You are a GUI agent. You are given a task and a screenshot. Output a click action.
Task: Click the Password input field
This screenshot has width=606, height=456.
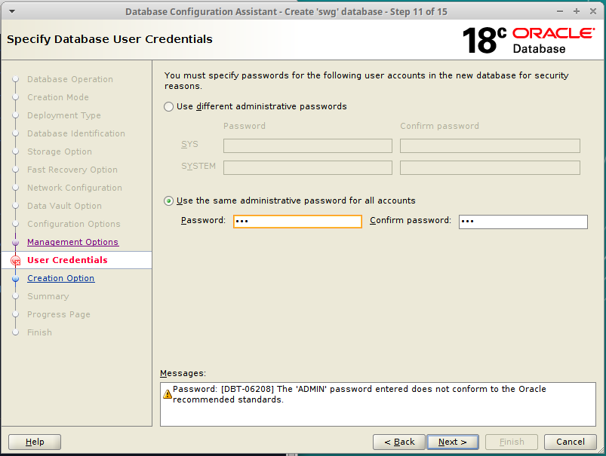pos(297,222)
